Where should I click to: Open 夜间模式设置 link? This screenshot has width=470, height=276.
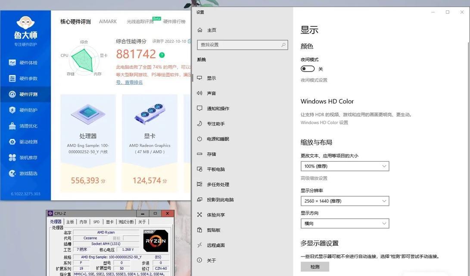[314, 80]
